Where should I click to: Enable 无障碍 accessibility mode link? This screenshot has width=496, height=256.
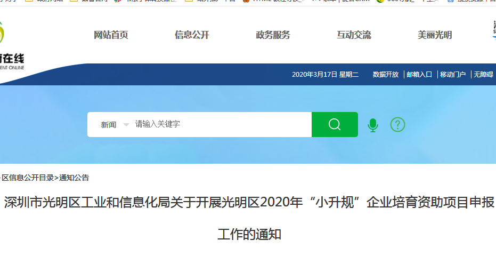[483, 75]
